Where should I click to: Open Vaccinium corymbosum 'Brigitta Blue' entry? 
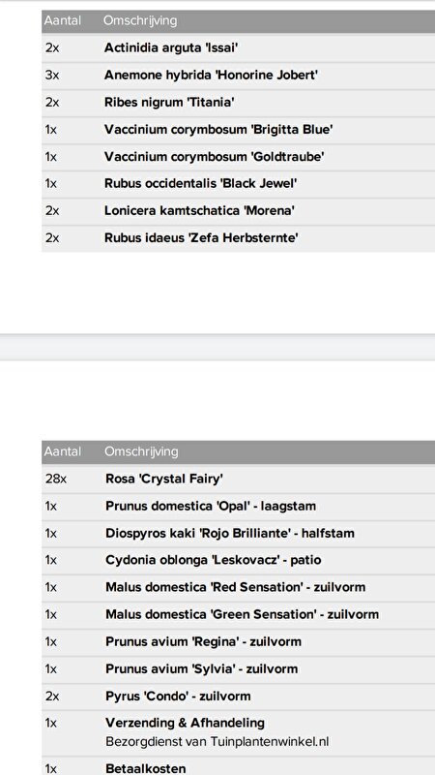[x=218, y=130]
